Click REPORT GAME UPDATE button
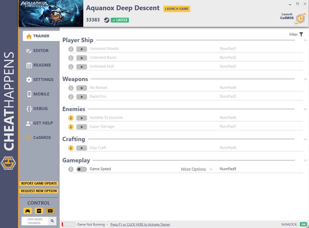This screenshot has height=228, width=309. coord(39,183)
